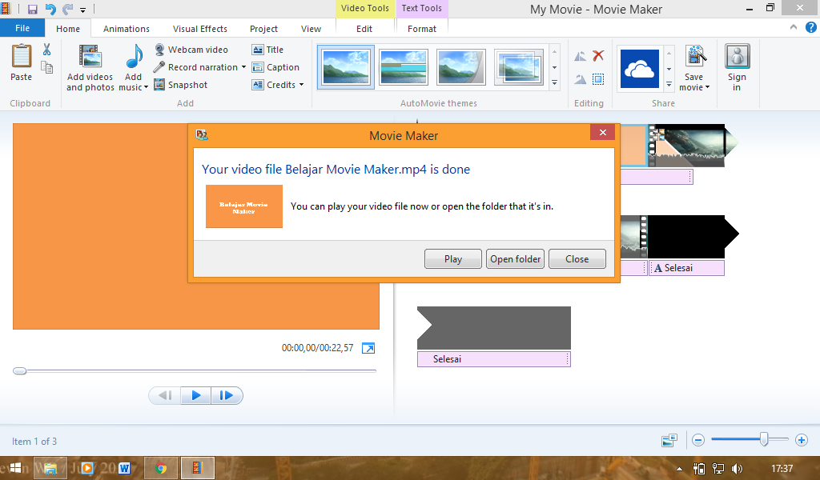Take a Snapshot of the preview
Screen dimensions: 820x480
tap(181, 85)
